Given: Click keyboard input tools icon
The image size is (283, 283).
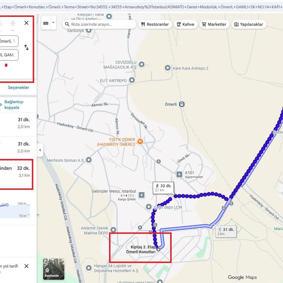Looking at the screenshot, I should [x=46, y=23].
